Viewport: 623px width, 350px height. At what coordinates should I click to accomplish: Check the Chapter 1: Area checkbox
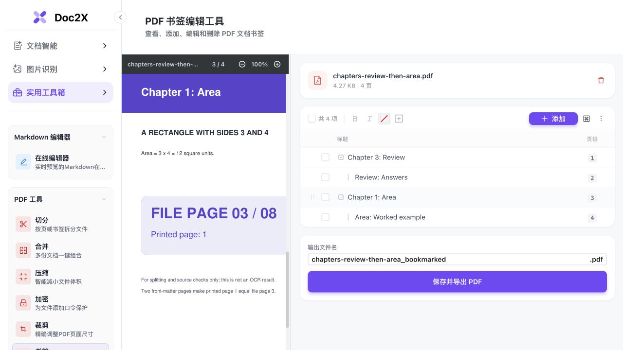pos(326,197)
